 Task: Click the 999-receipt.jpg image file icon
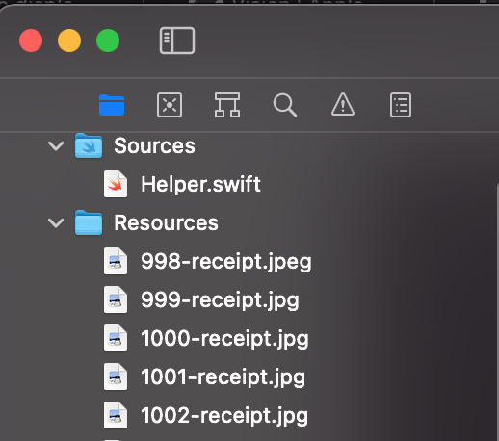116,299
